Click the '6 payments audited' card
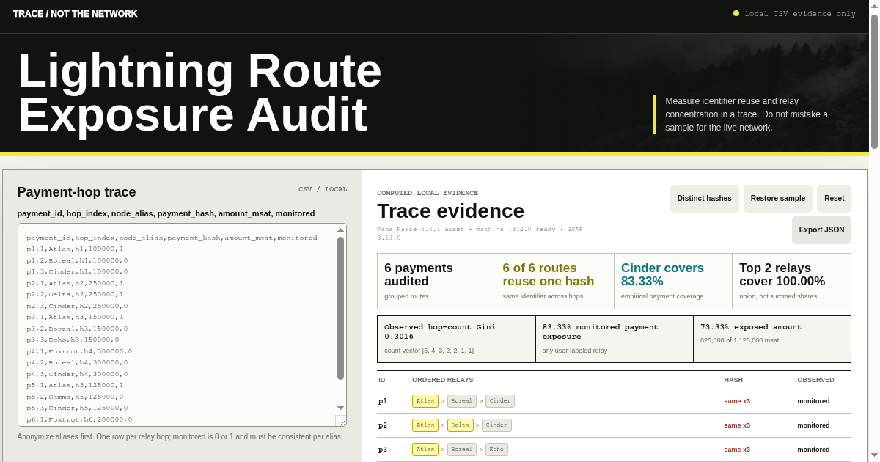880x462 pixels. point(436,281)
